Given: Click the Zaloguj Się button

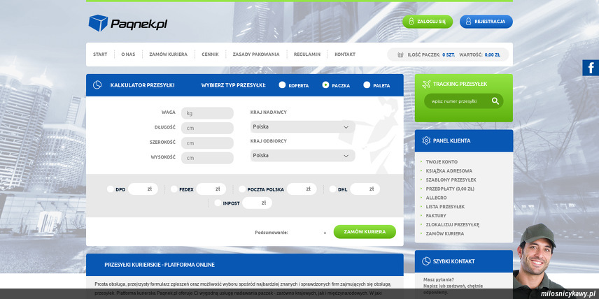Looking at the screenshot, I should pyautogui.click(x=428, y=22).
